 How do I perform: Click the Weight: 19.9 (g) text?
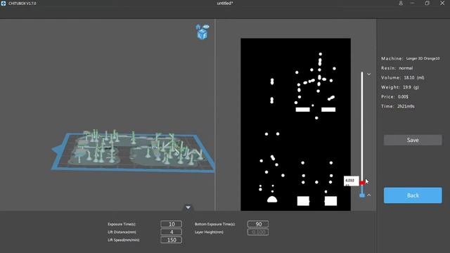click(400, 87)
